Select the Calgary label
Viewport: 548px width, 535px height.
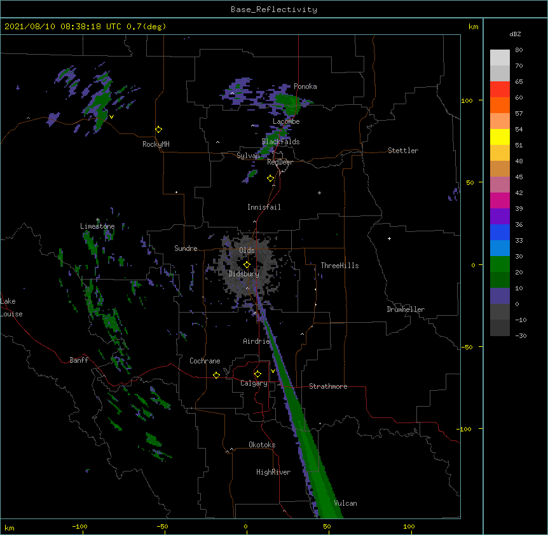[254, 383]
